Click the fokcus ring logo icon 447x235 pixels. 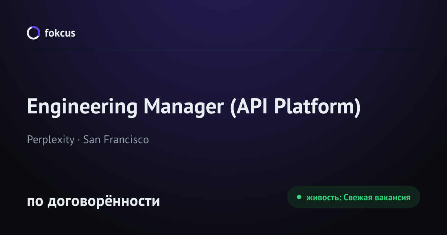pos(33,33)
